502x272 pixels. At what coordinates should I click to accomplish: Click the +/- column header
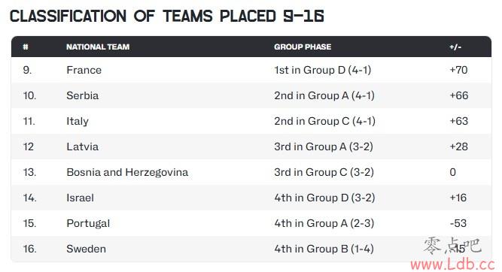[455, 47]
